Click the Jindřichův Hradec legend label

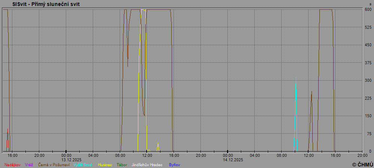[147, 164]
